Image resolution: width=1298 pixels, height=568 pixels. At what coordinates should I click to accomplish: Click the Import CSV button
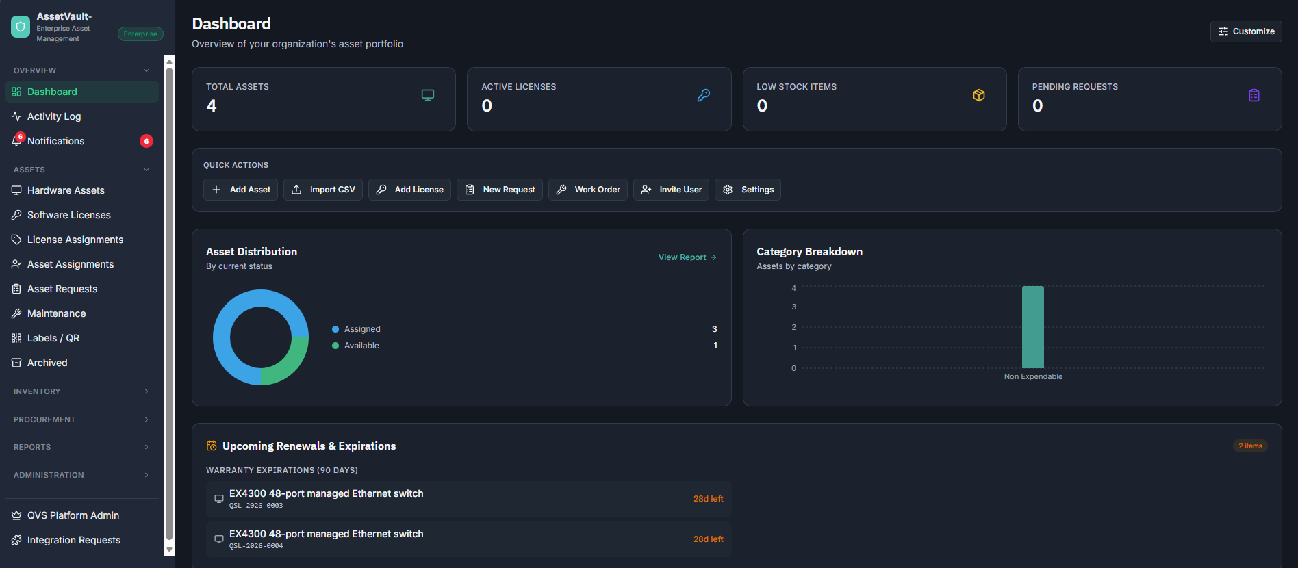pyautogui.click(x=323, y=190)
